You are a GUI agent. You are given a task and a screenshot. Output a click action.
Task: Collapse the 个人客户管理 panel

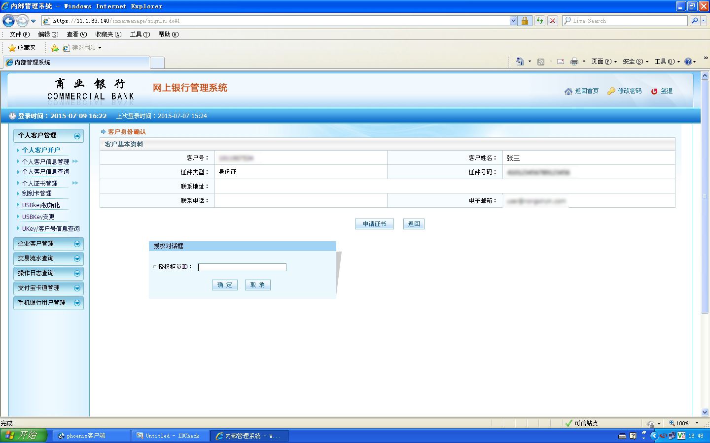tap(77, 136)
